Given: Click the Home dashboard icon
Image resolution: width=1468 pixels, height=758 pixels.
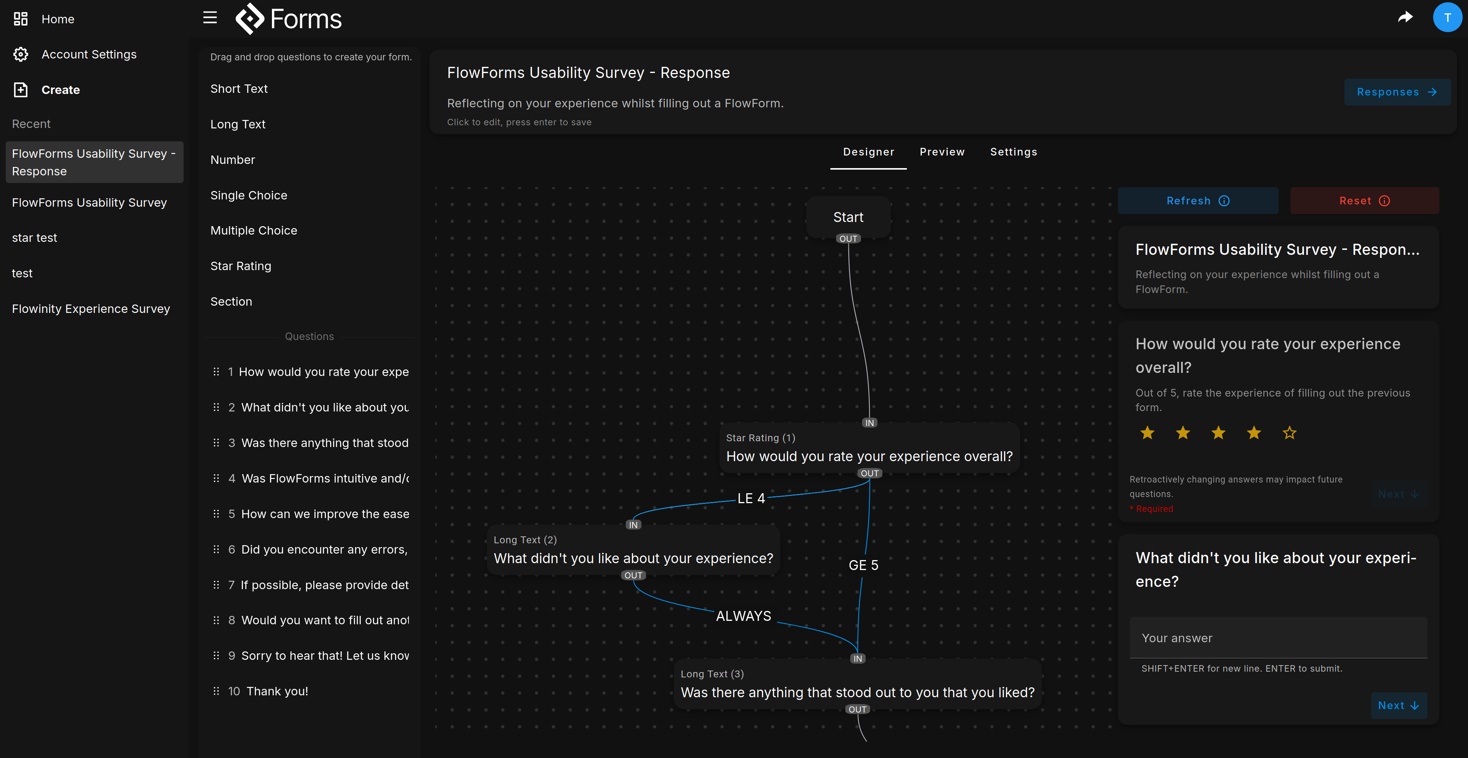Looking at the screenshot, I should [21, 19].
